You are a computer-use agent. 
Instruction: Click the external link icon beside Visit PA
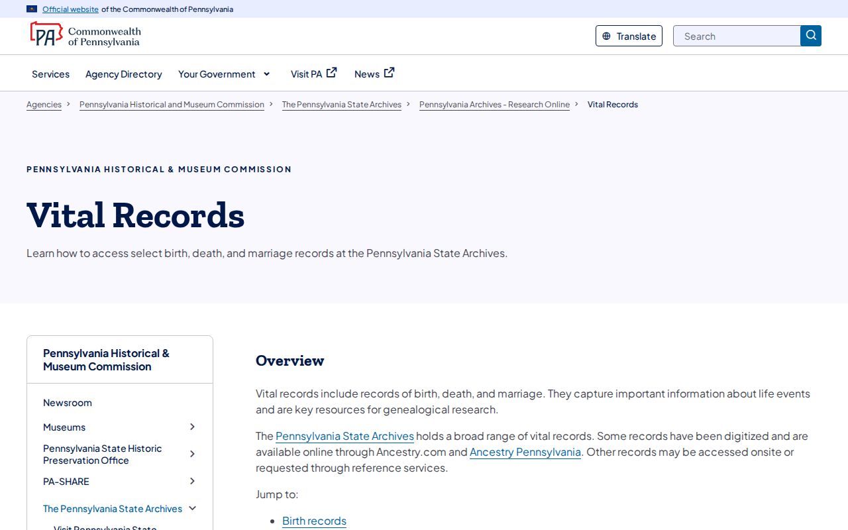click(332, 73)
